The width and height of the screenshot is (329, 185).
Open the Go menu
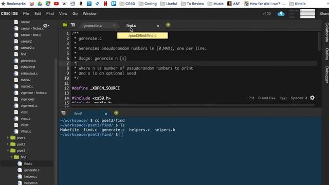75,14
